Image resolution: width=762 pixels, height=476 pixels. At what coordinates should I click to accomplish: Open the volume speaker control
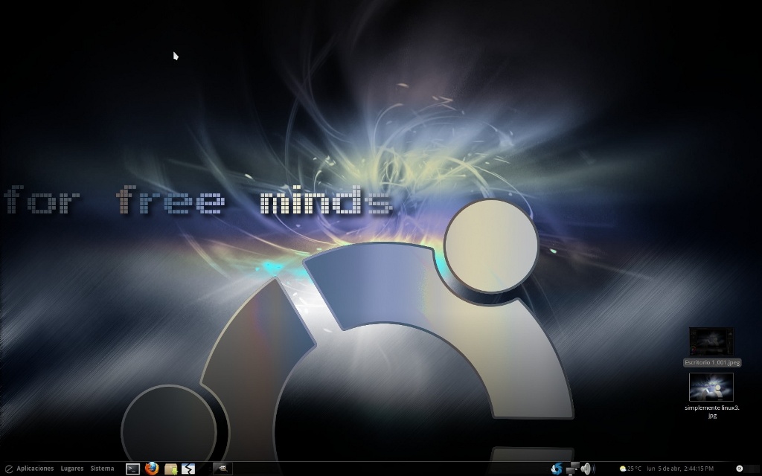tap(588, 469)
